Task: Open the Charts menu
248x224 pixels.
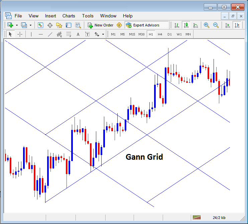Action: pos(69,16)
